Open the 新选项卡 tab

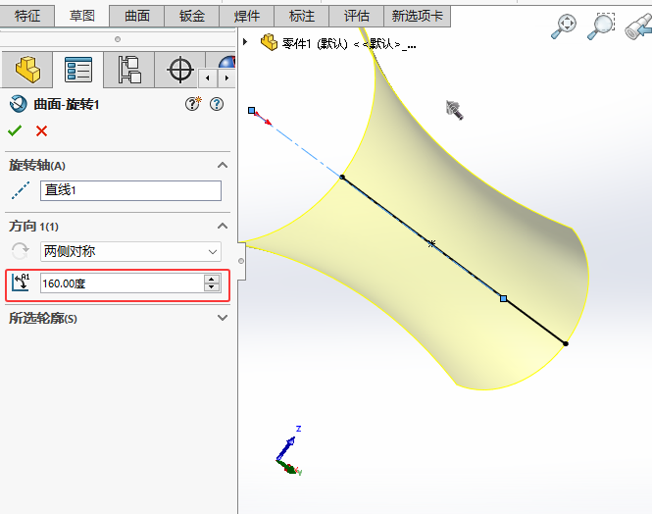coord(417,16)
